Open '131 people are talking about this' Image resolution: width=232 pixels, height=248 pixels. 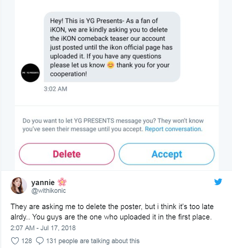(93, 241)
